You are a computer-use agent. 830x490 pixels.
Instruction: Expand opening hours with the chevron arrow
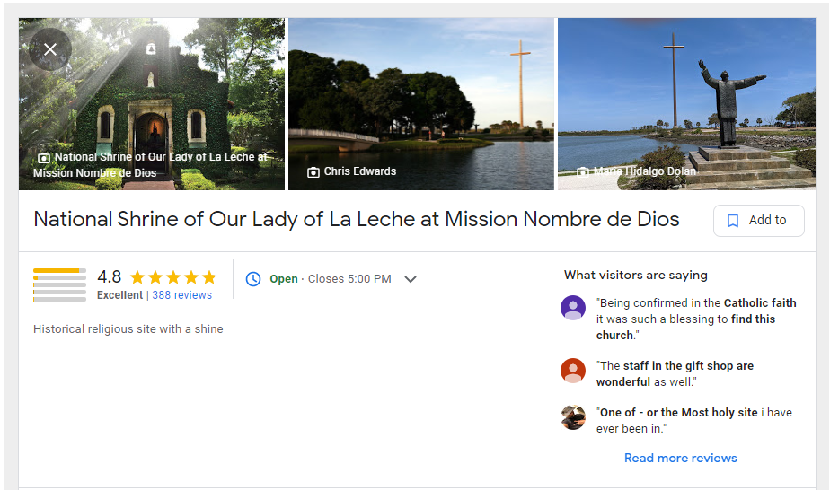pos(411,279)
